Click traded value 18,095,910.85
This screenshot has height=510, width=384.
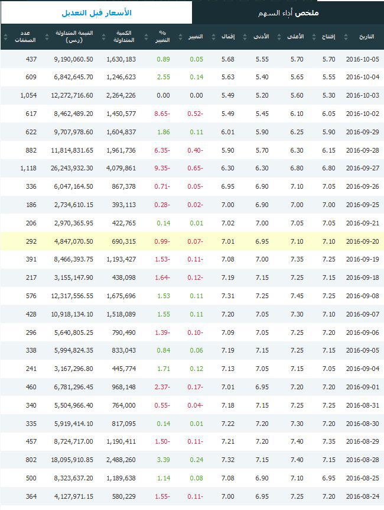[72, 460]
